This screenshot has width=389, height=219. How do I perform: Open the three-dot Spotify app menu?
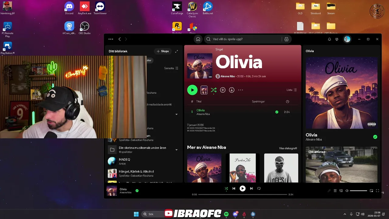click(x=111, y=39)
